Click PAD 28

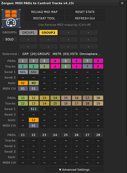pos(98,135)
